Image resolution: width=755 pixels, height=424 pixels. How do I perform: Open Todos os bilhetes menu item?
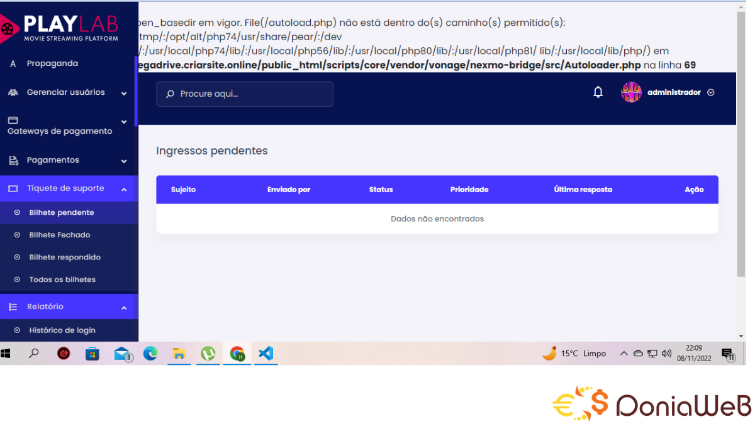point(62,280)
